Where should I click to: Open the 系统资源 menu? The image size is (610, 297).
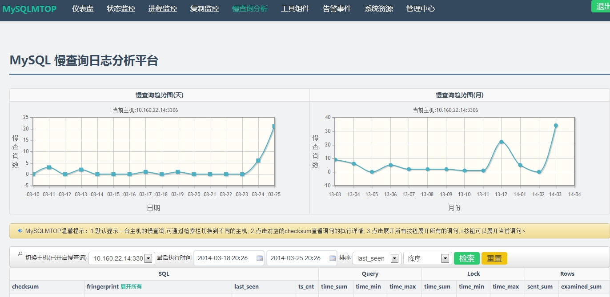pyautogui.click(x=379, y=8)
